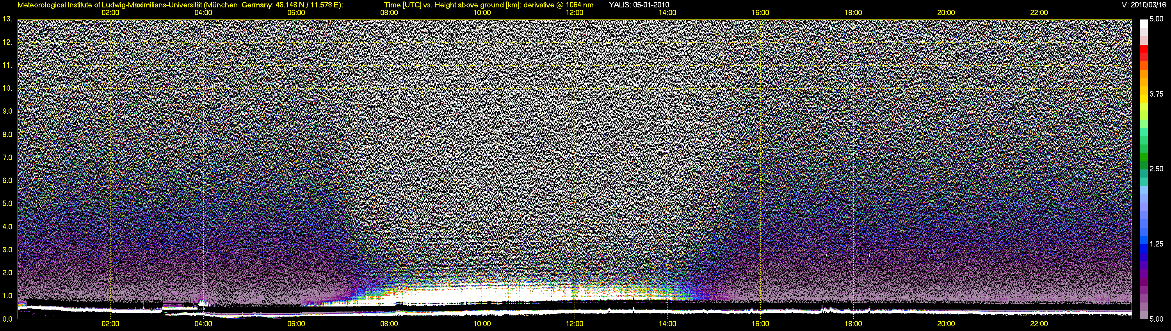Click the '14:00' label on the lower time axis
This screenshot has width=1171, height=331.
667,324
